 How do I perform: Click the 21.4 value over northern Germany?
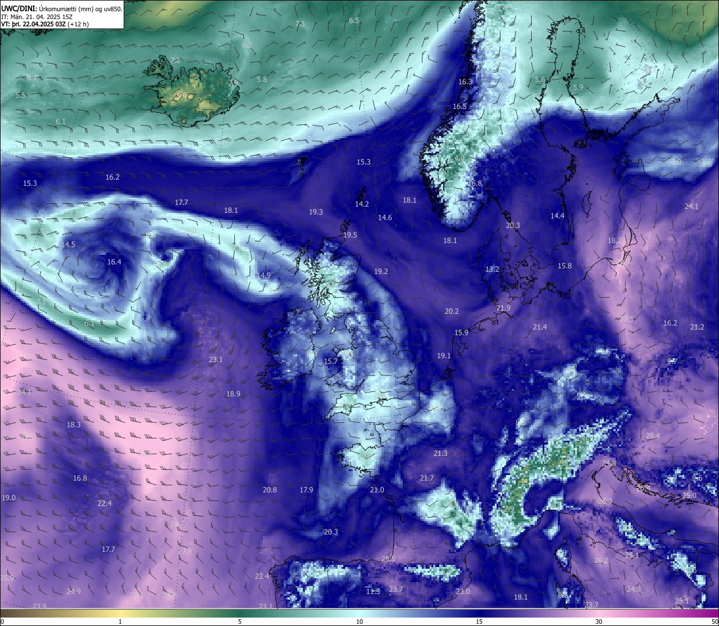[540, 327]
